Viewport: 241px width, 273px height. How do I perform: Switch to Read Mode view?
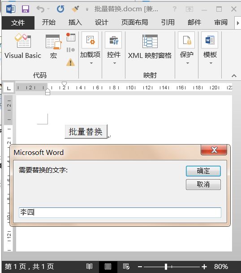coord(89,266)
